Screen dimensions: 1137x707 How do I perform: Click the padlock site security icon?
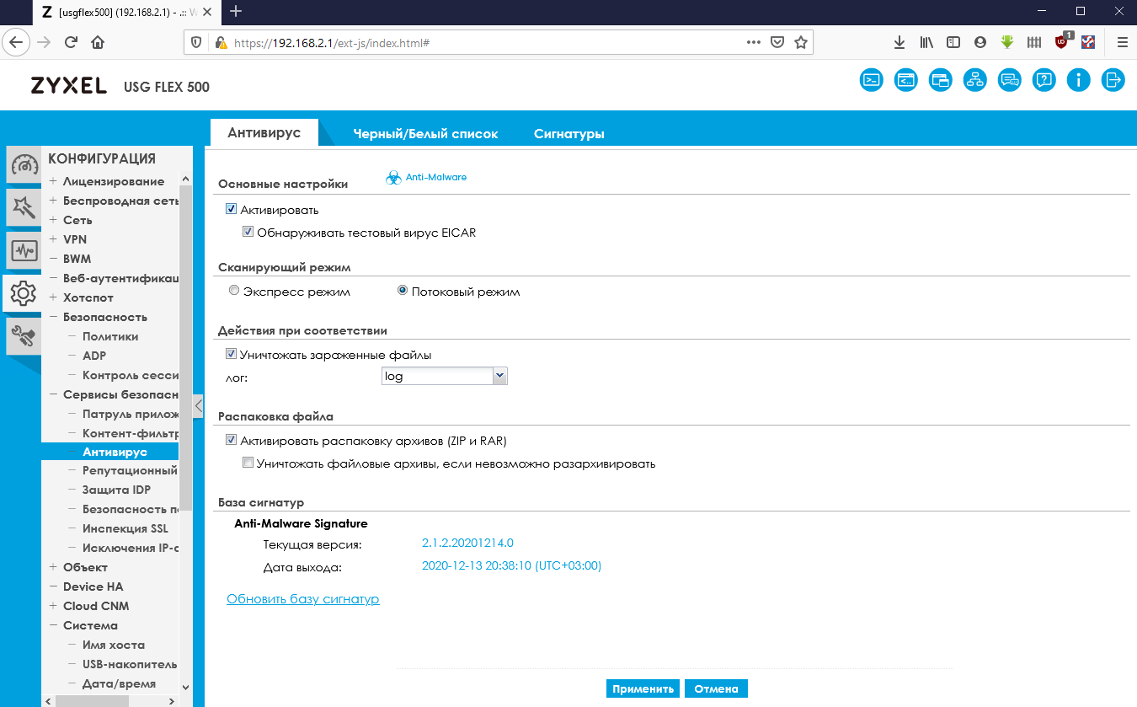[222, 42]
